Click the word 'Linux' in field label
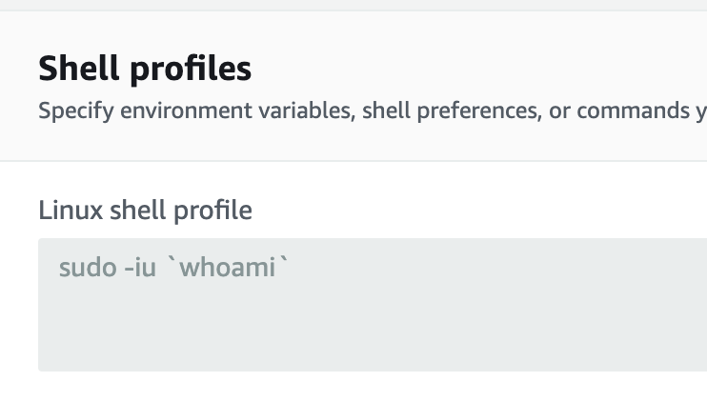Screen dimensions: 707x402 pyautogui.click(x=71, y=210)
